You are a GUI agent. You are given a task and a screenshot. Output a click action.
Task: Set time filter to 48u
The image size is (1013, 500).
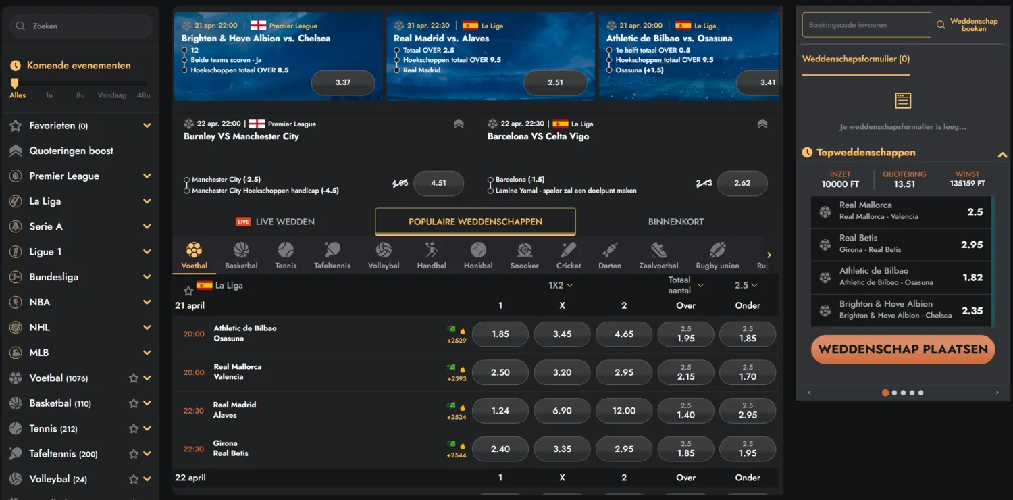pyautogui.click(x=144, y=95)
